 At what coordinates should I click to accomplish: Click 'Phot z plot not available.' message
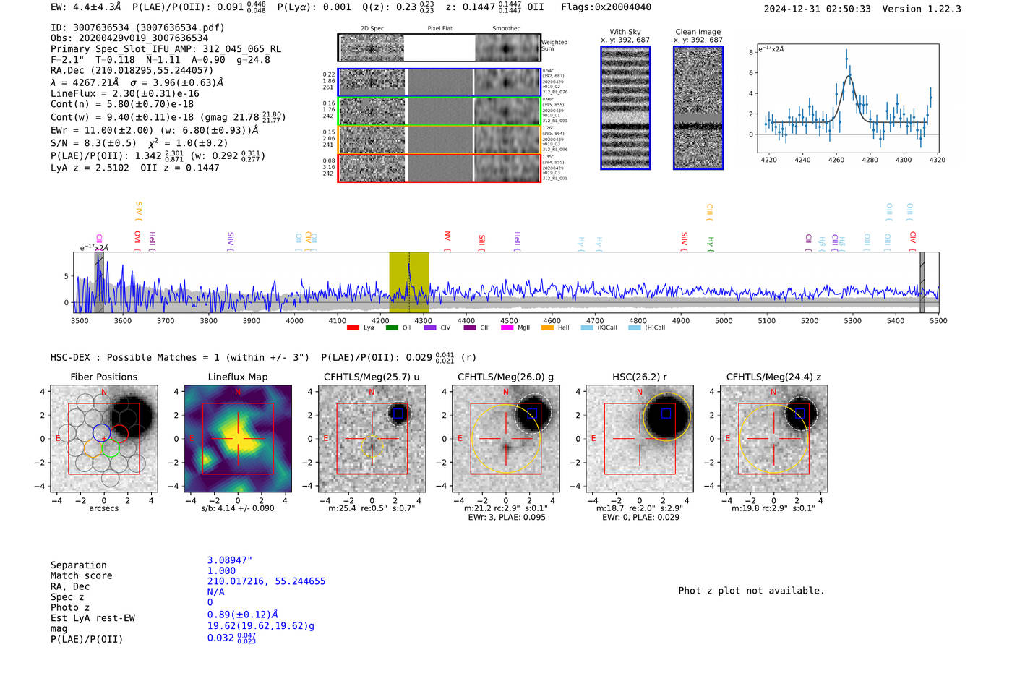pos(751,591)
